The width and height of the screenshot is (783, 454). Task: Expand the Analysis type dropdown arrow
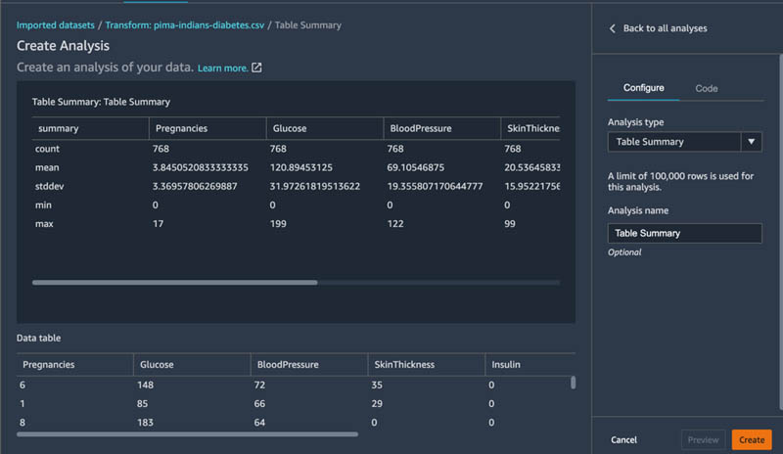click(x=751, y=142)
